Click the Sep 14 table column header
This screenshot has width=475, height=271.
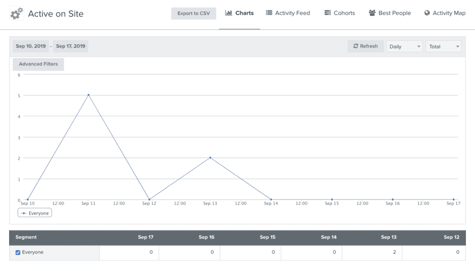[329, 237]
